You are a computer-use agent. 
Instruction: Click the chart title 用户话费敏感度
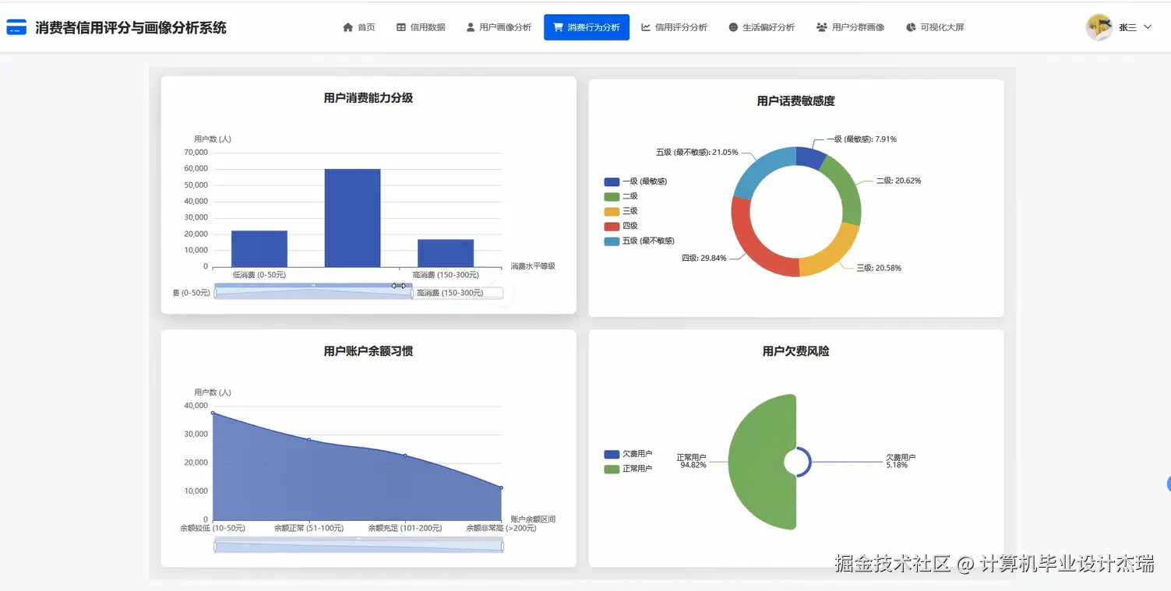[x=796, y=101]
